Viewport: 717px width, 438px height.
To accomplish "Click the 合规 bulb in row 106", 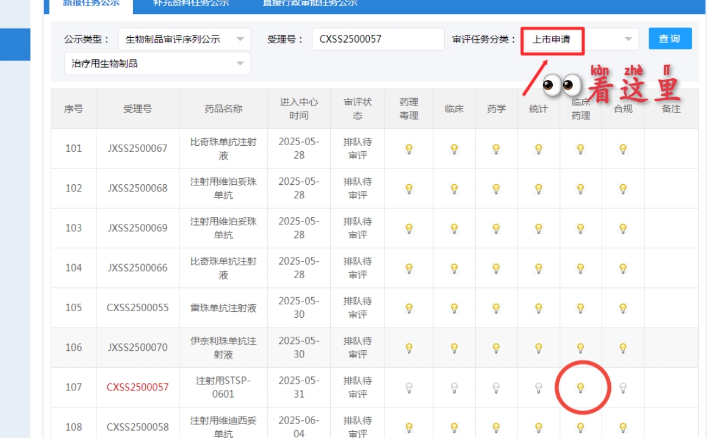I will pyautogui.click(x=623, y=348).
